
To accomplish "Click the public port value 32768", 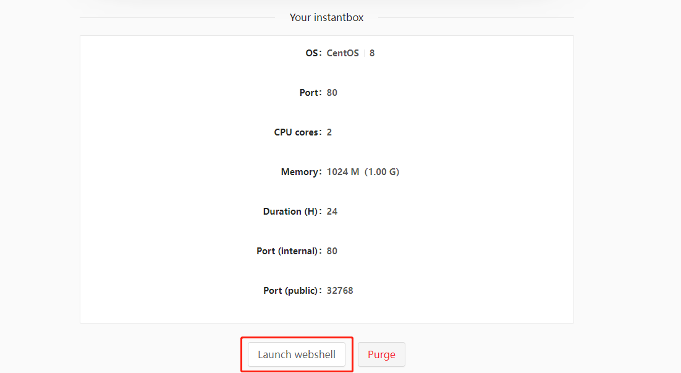I will click(x=340, y=290).
